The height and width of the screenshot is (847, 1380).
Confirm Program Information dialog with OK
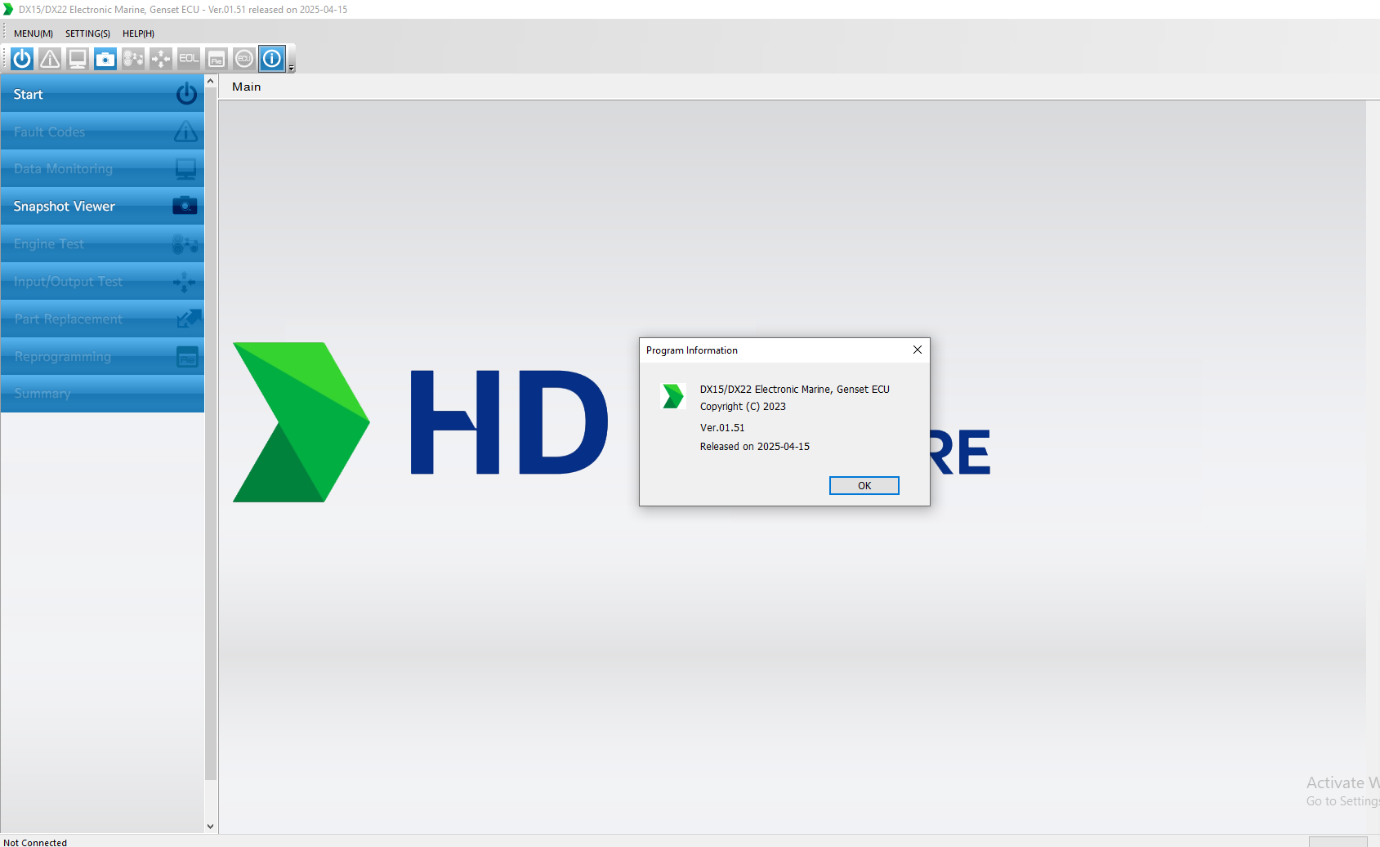[x=864, y=486]
